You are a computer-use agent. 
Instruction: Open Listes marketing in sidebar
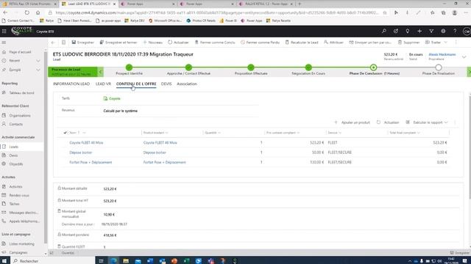[x=21, y=244]
